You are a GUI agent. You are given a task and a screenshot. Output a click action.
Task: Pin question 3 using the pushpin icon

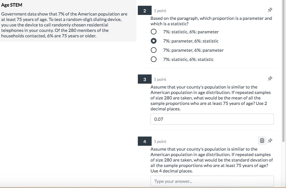pyautogui.click(x=270, y=78)
